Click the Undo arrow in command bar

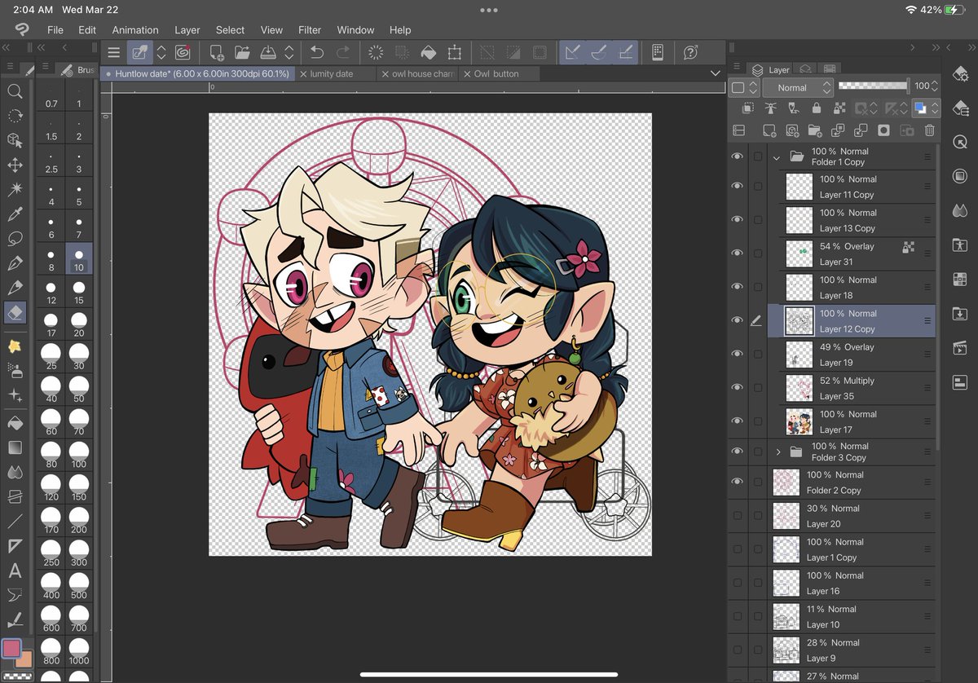point(317,53)
